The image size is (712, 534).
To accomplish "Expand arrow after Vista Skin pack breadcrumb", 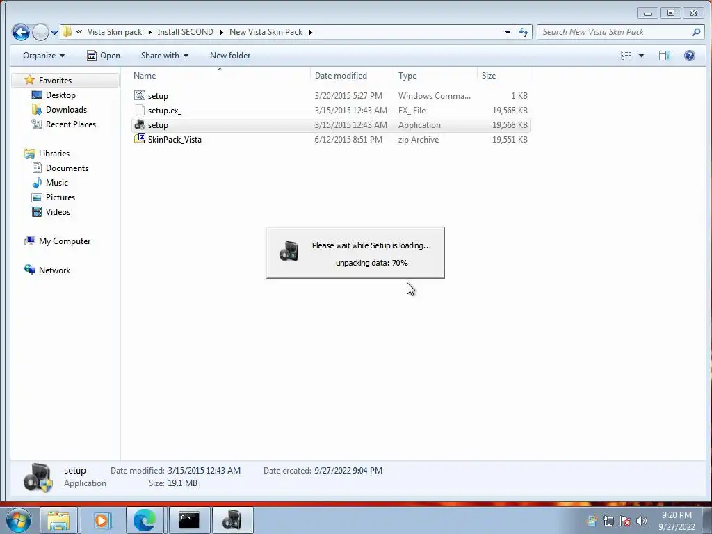I will click(150, 32).
